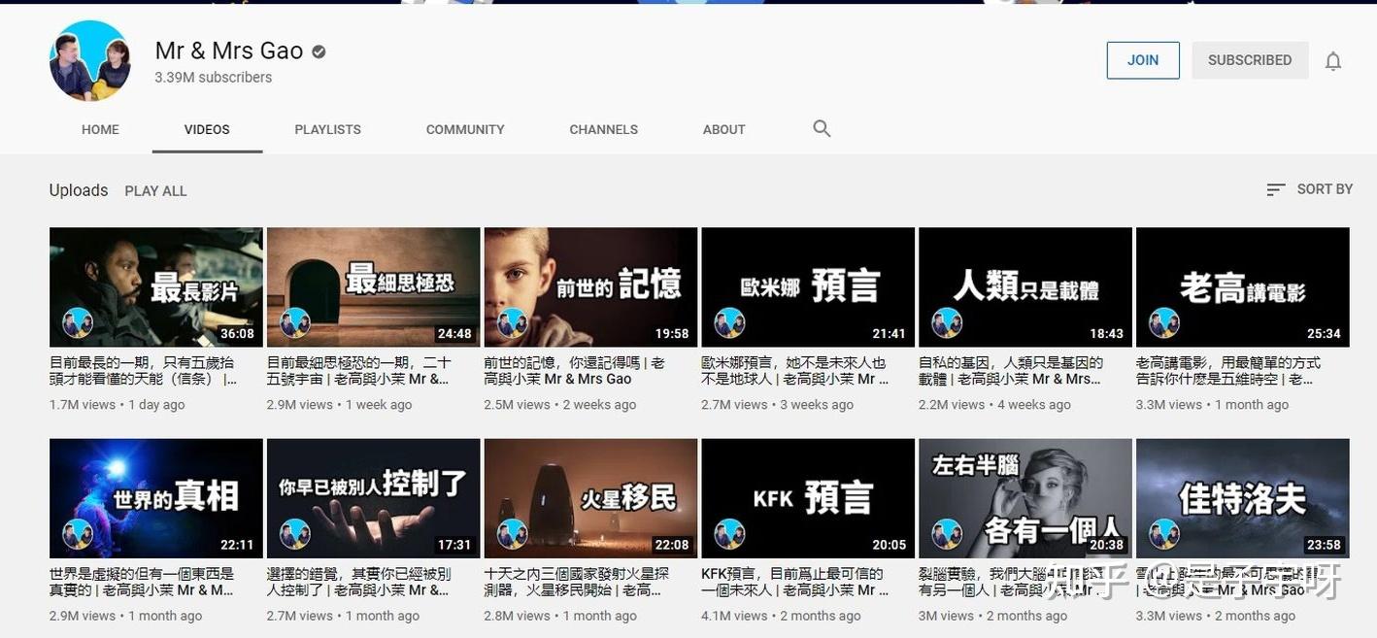Click the '2.2M views • 4 weeks ago' text

pos(994,405)
